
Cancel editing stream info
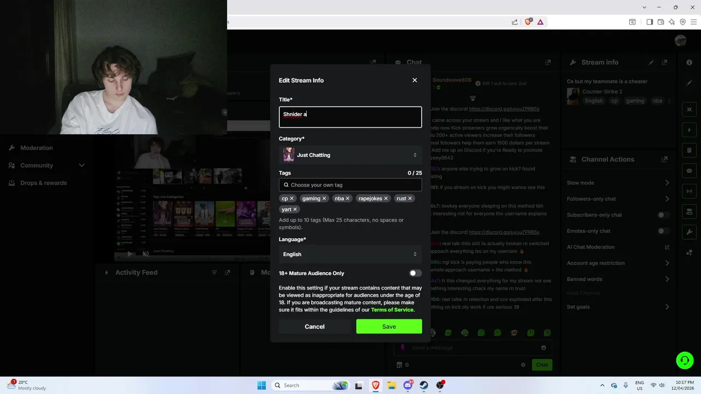pos(314,327)
